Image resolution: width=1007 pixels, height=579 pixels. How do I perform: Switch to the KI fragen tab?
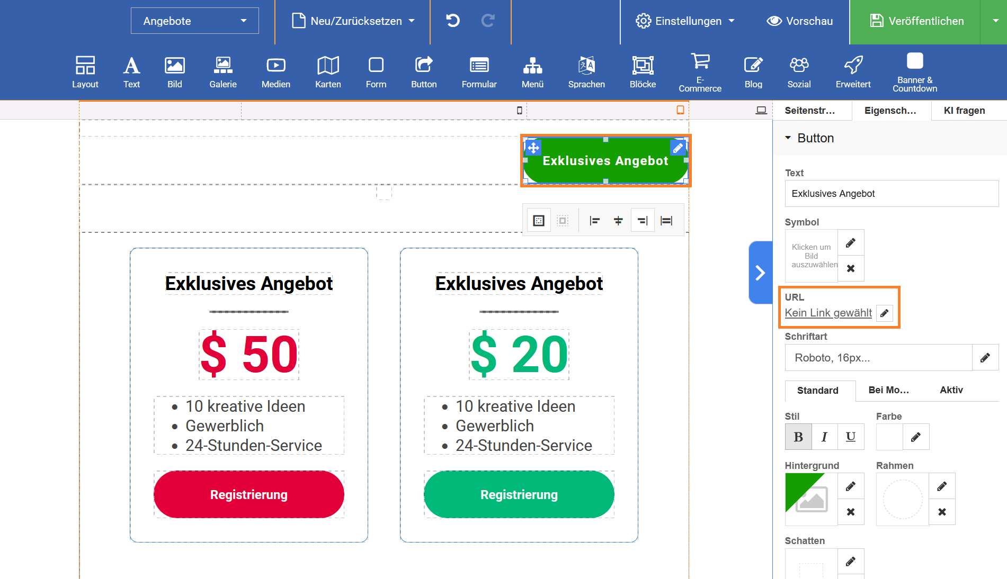964,111
